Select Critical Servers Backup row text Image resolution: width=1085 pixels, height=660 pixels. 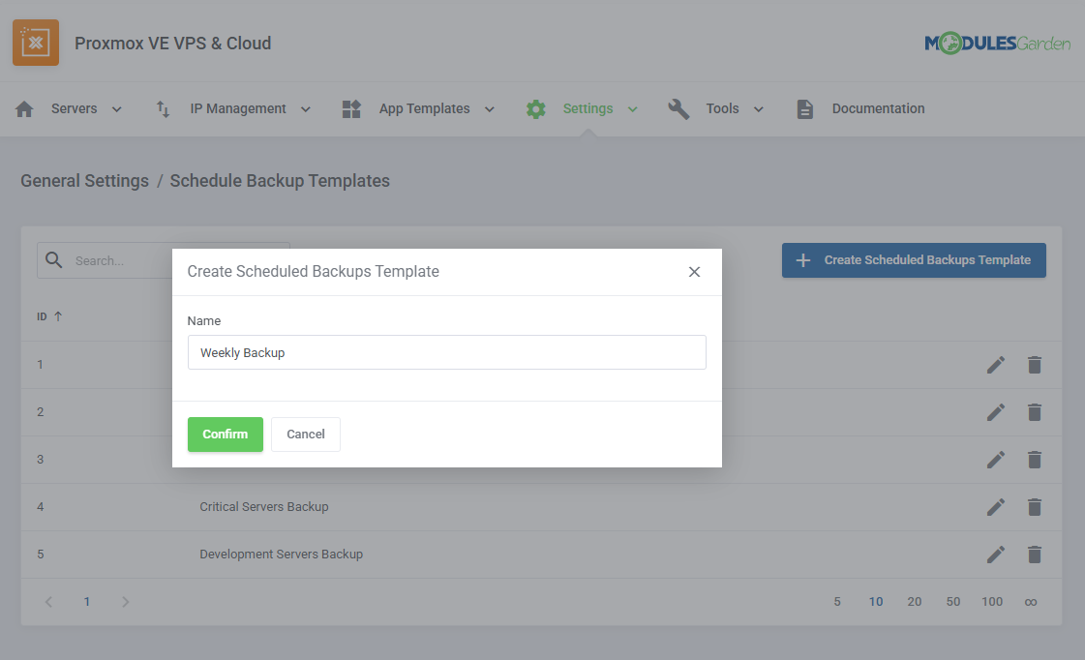point(263,507)
